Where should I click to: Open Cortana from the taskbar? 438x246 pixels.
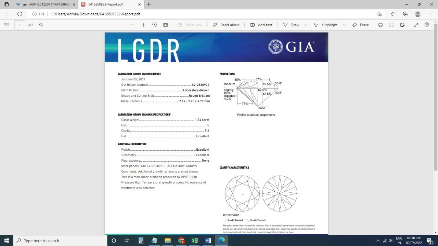(x=114, y=241)
